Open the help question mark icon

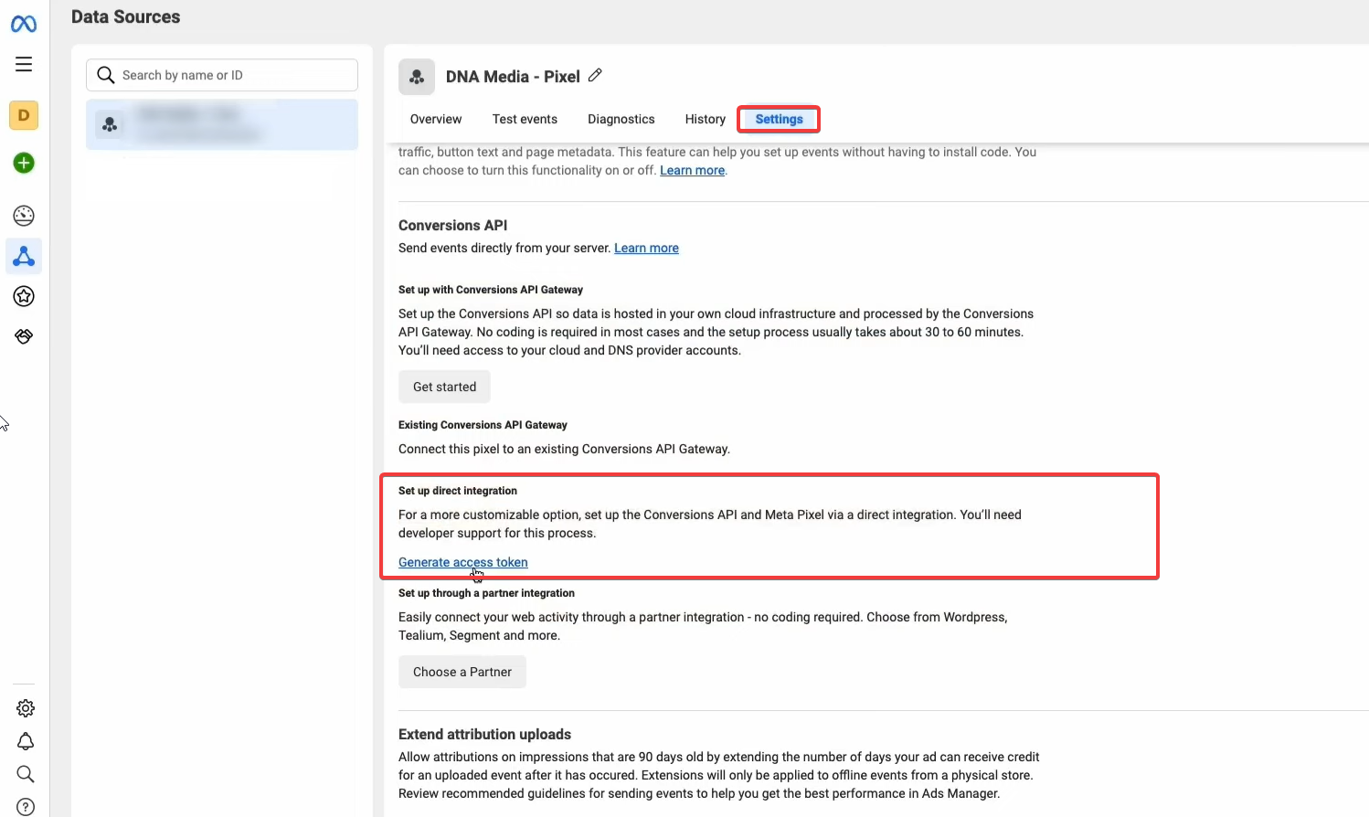click(26, 807)
